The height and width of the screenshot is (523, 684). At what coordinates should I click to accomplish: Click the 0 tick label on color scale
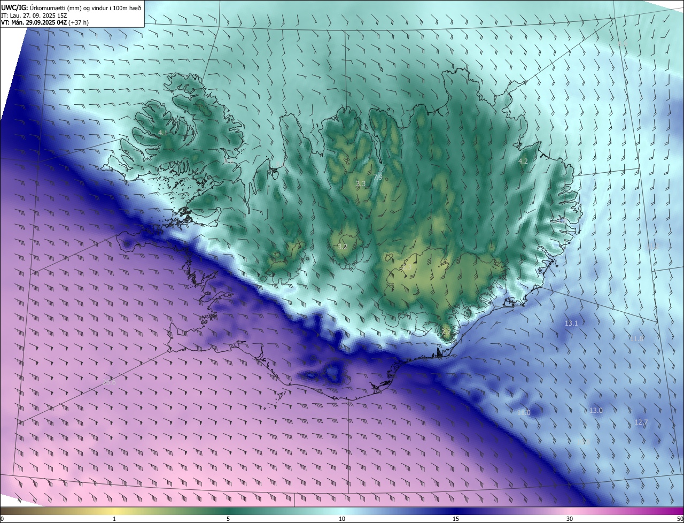click(x=2, y=519)
